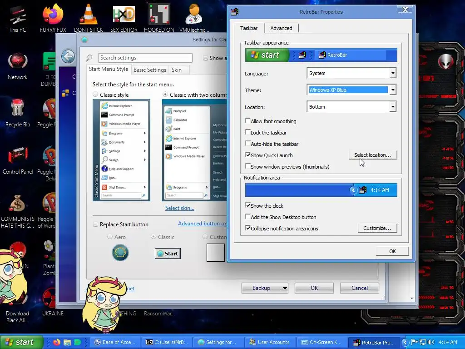Click Firefox in the Quick Launch bar

56,342
